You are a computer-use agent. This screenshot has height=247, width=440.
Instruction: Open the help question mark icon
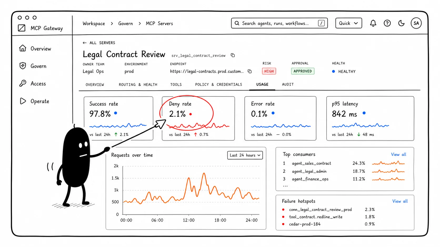click(387, 23)
